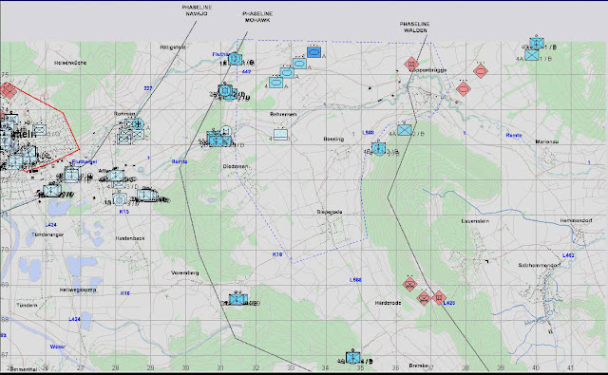The width and height of the screenshot is (608, 375).
Task: Click the Salzhemmendorf town label
Action: (540, 266)
